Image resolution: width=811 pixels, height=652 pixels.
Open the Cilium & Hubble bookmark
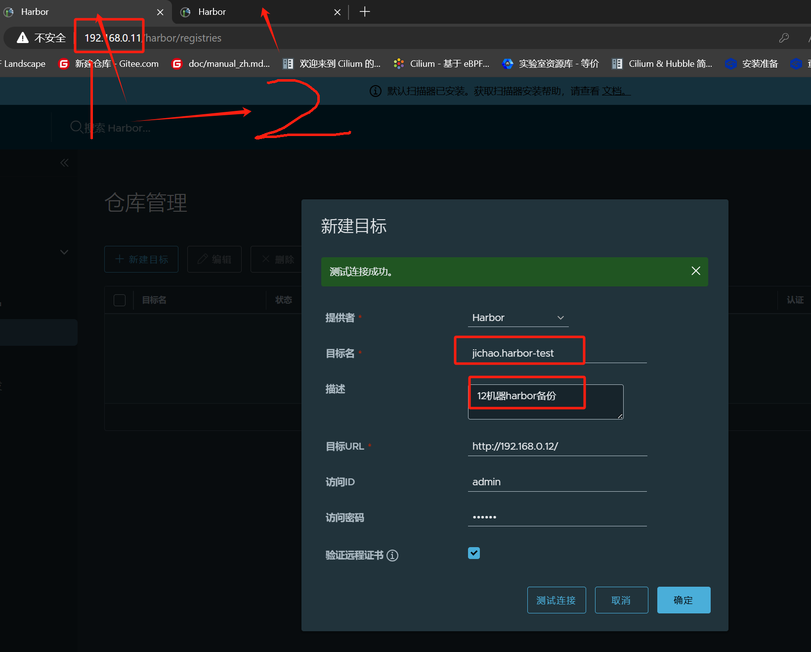(662, 64)
